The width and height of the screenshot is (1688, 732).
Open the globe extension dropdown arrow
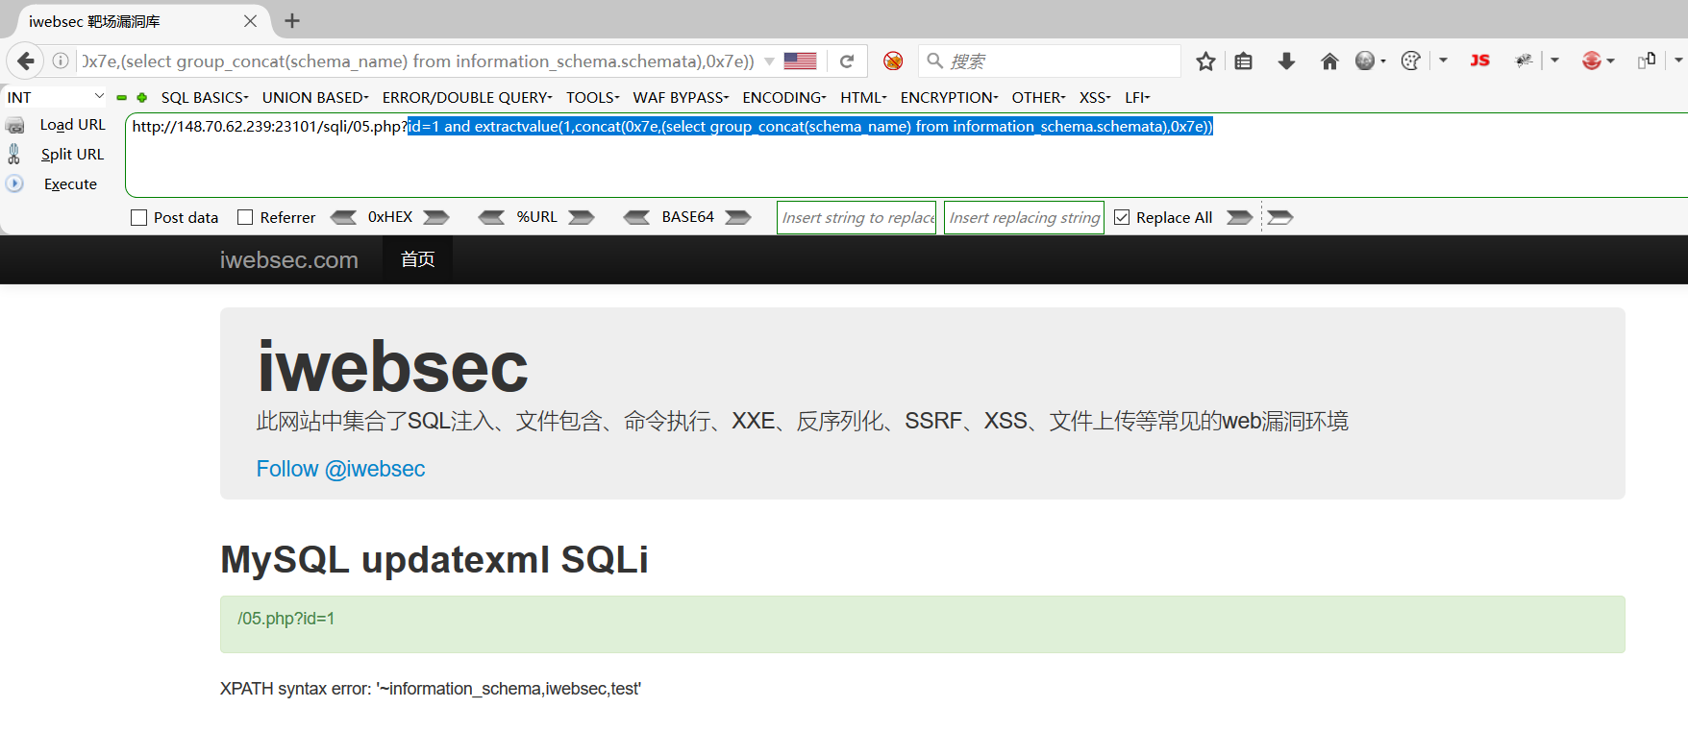(x=1383, y=61)
